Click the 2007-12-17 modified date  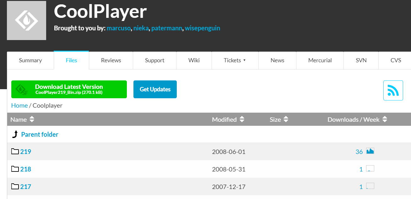[229, 187]
